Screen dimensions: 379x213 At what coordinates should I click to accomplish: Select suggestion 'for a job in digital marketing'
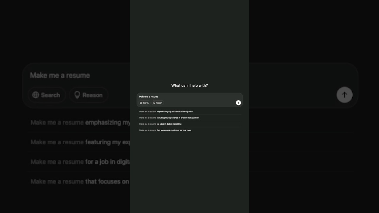click(190, 124)
